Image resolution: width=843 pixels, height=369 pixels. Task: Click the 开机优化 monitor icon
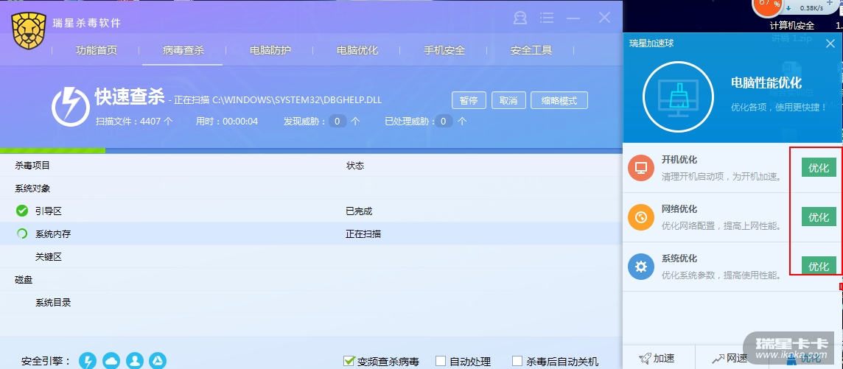pos(641,168)
